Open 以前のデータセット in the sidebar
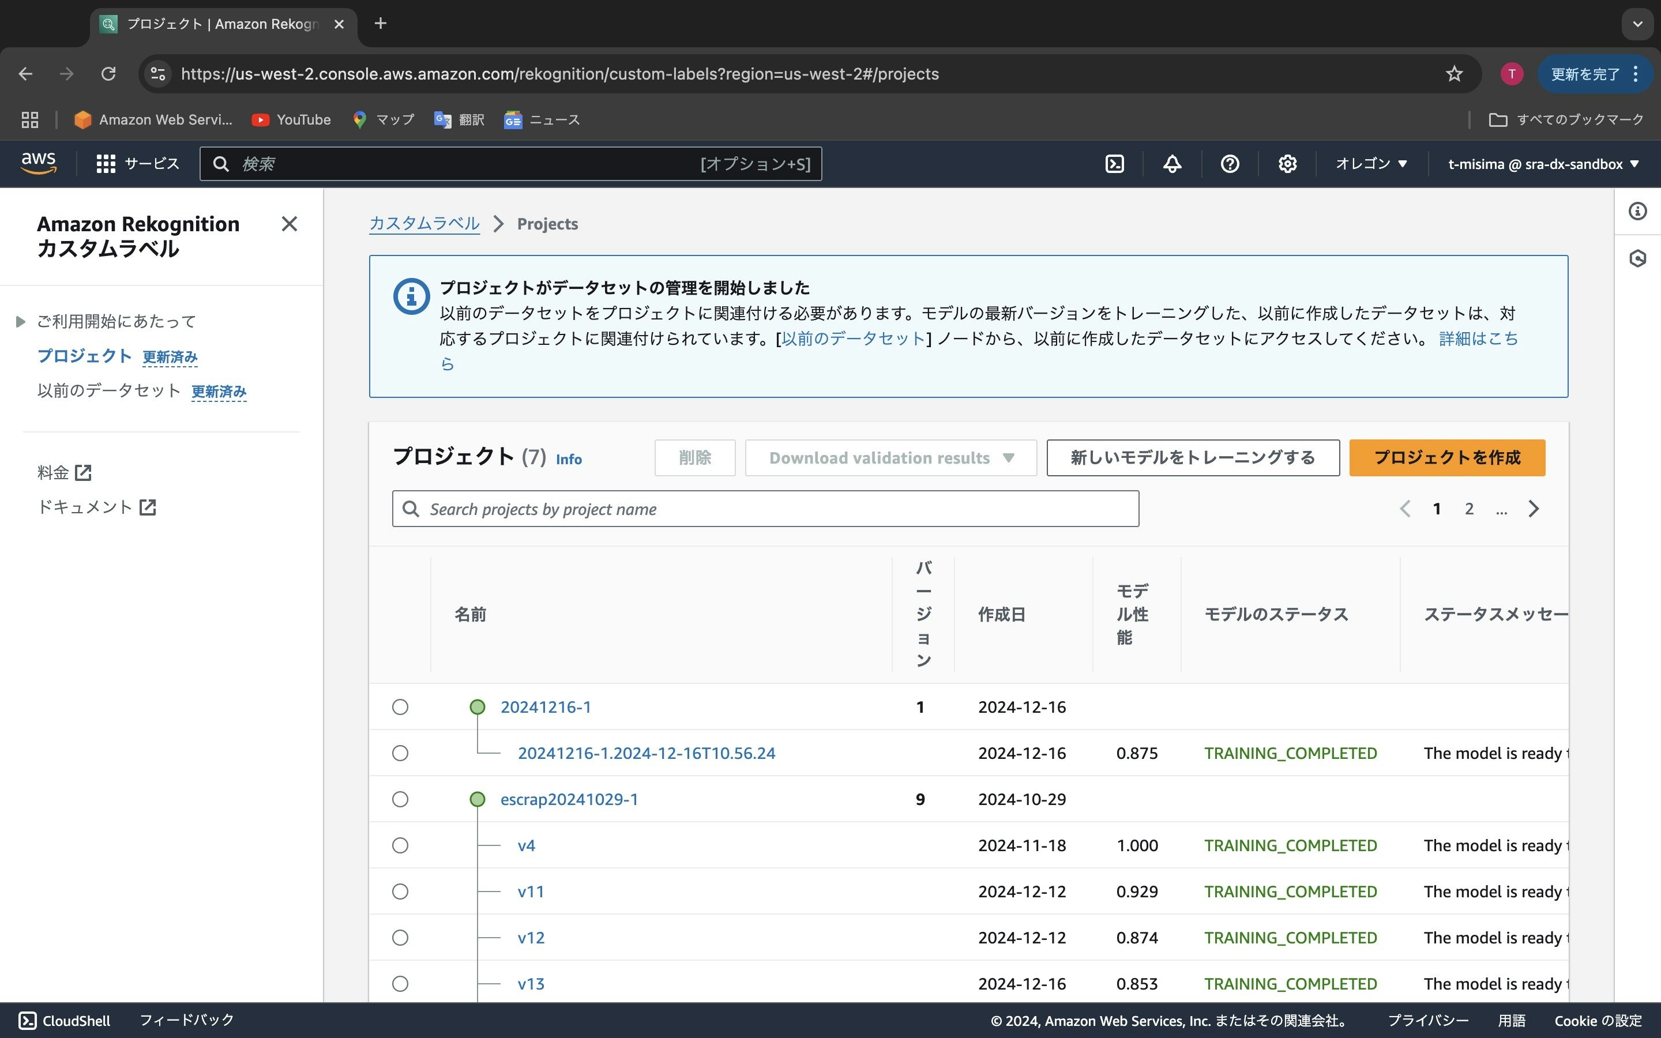This screenshot has height=1038, width=1661. [108, 390]
